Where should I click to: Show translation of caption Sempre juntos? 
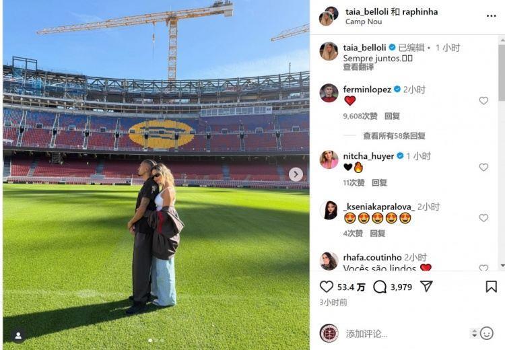tap(358, 67)
